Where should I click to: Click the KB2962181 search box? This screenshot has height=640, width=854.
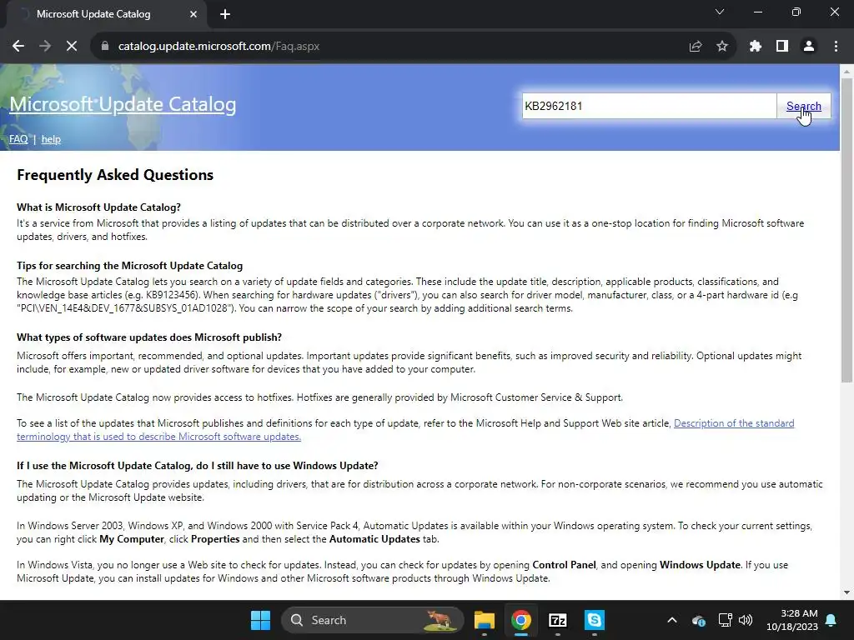coord(649,106)
